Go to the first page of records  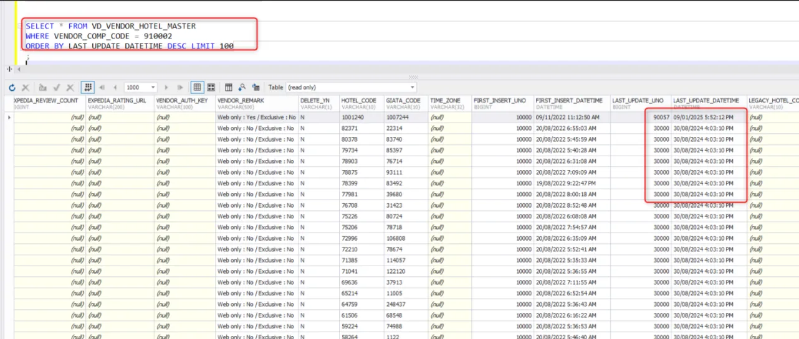pos(102,88)
